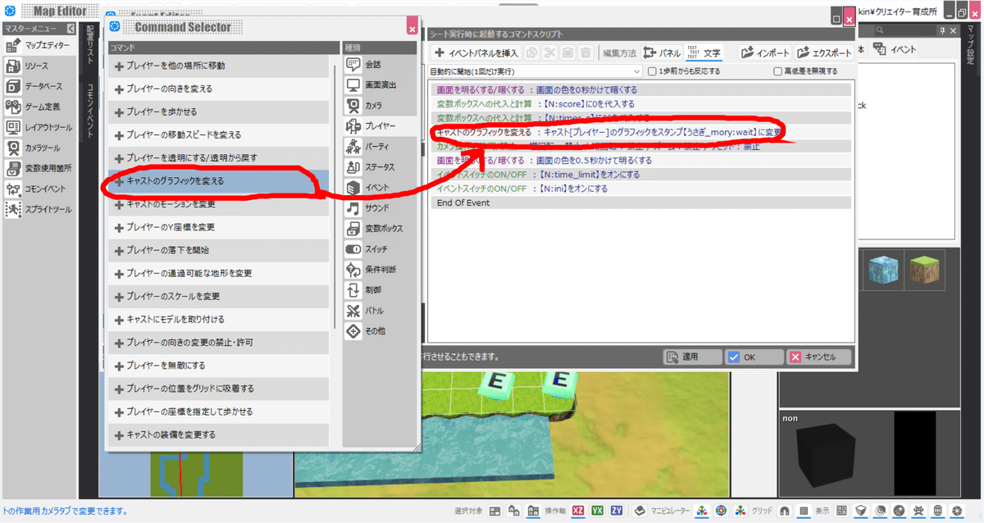Select the move manipulator icon
984x523 pixels.
tap(703, 510)
